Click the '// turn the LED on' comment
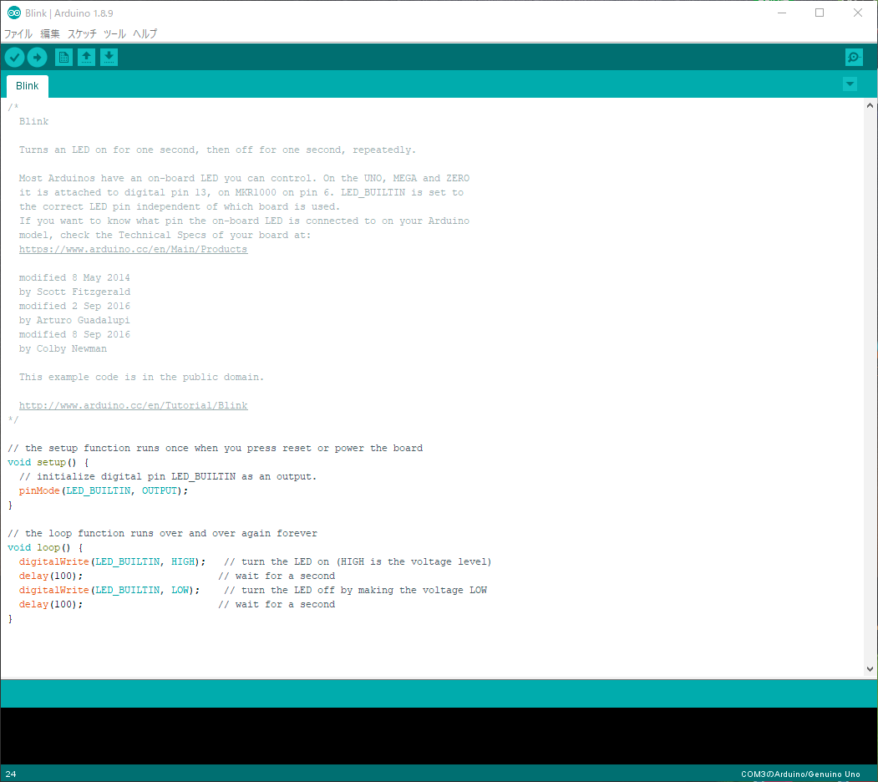Screen dimensions: 878x782 click(358, 561)
